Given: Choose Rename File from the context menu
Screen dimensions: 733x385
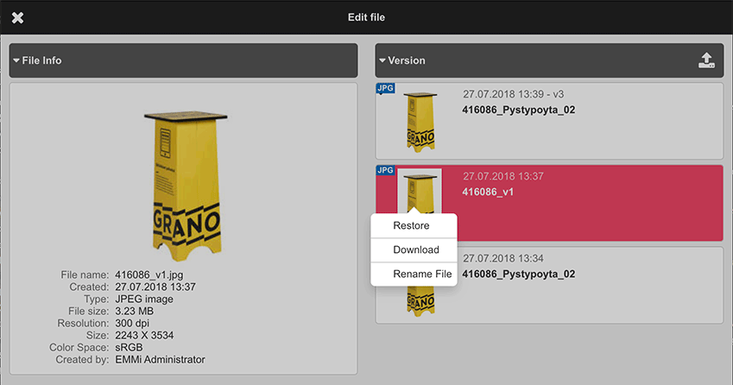Looking at the screenshot, I should (x=414, y=274).
